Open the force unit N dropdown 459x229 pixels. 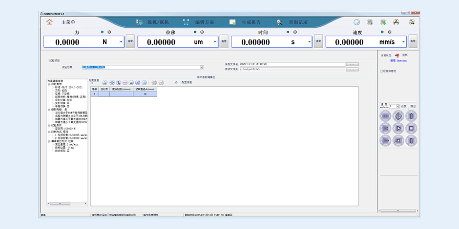[x=121, y=42]
